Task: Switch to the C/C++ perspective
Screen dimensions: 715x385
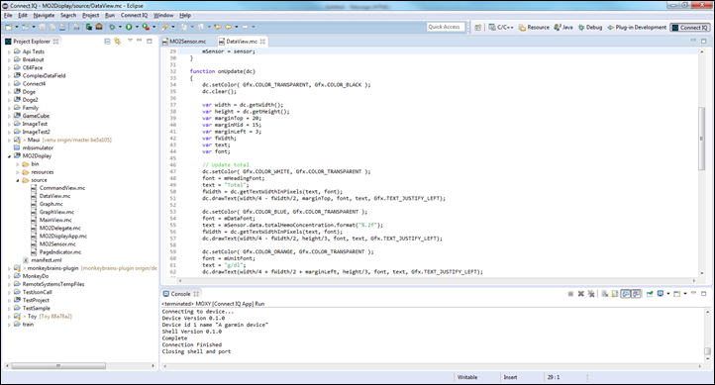Action: click(501, 28)
